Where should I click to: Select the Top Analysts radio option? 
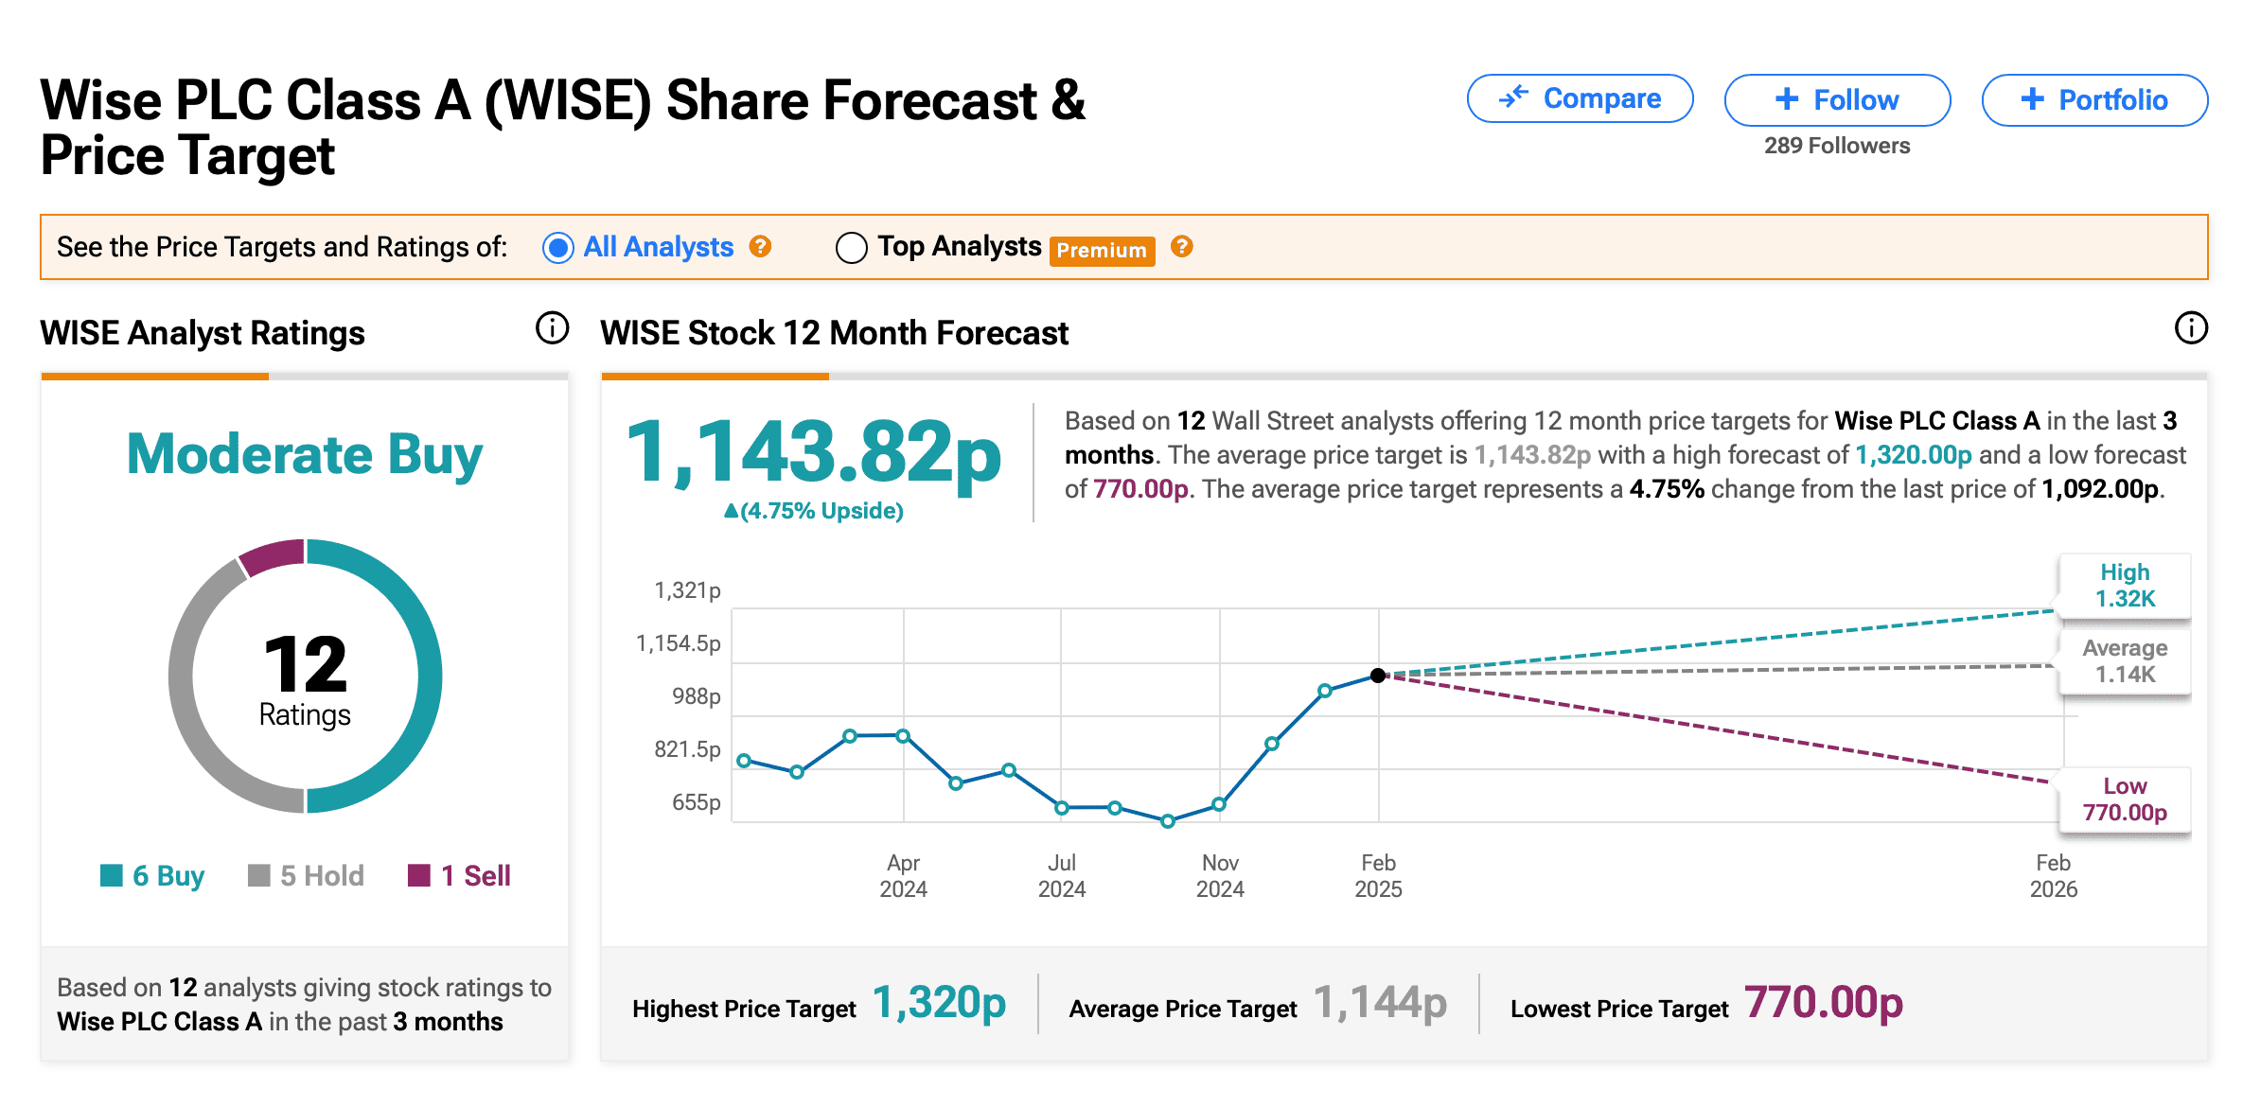tap(852, 248)
